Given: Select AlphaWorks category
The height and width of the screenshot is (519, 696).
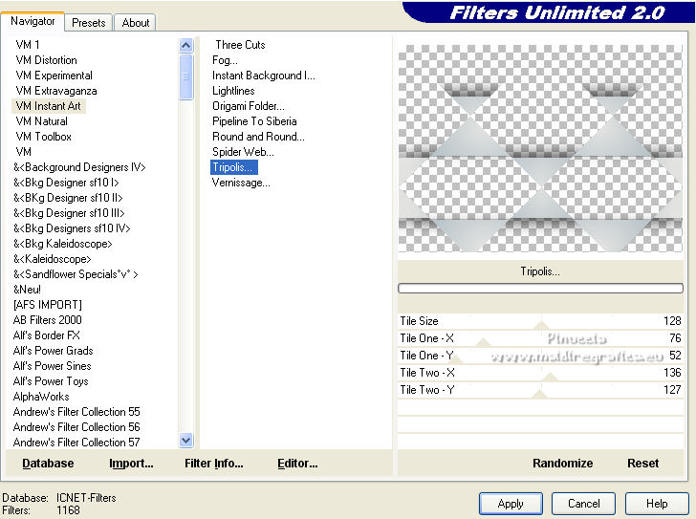Looking at the screenshot, I should [x=41, y=397].
